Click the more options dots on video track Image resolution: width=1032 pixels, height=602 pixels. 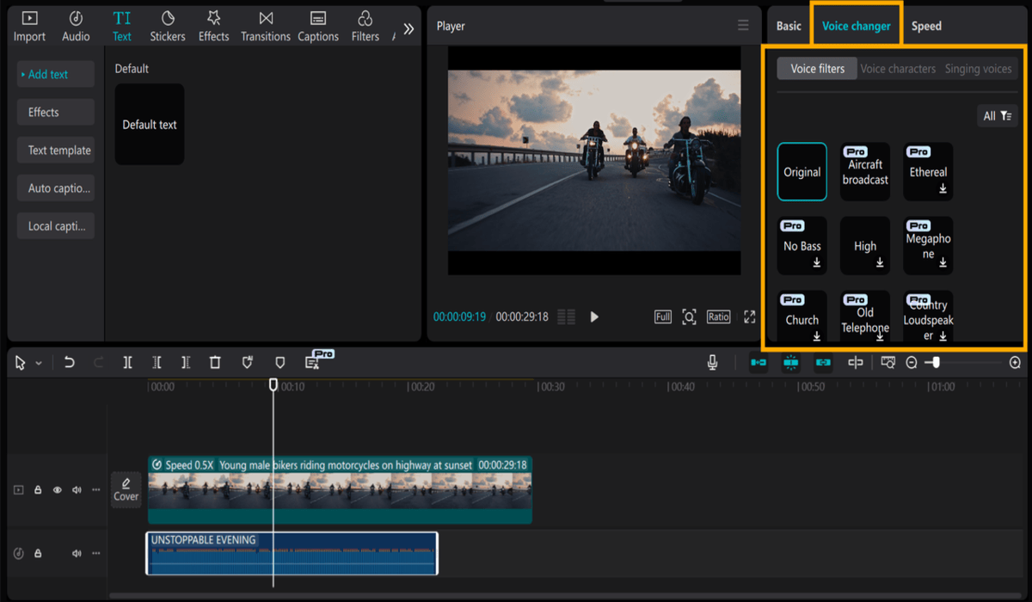point(95,490)
